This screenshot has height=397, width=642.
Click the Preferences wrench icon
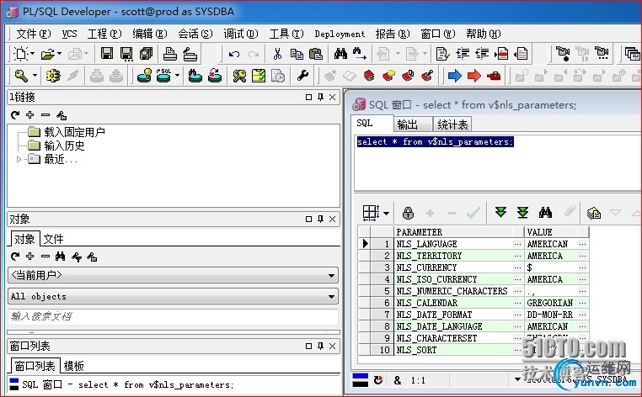pyautogui.click(x=302, y=76)
